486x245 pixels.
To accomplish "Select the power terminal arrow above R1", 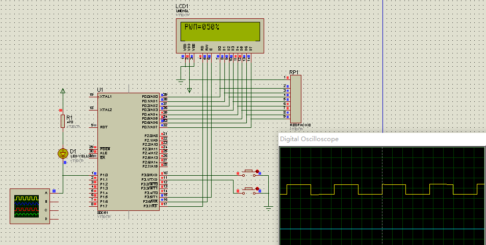I will (x=63, y=91).
